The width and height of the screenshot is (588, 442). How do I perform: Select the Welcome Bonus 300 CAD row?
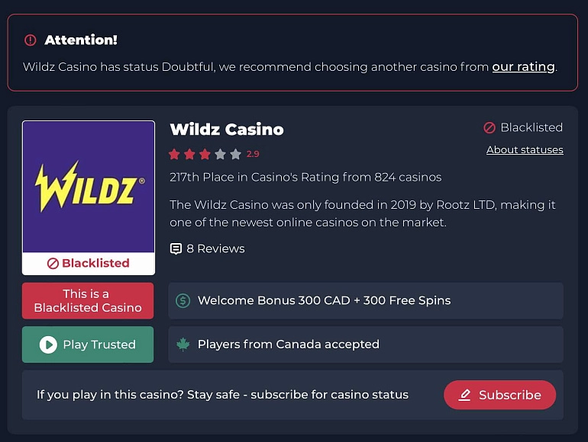tap(366, 300)
